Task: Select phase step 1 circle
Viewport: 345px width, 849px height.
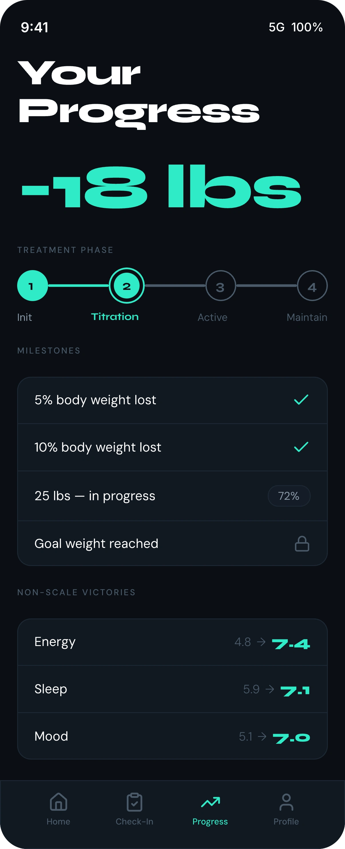Action: click(x=32, y=285)
